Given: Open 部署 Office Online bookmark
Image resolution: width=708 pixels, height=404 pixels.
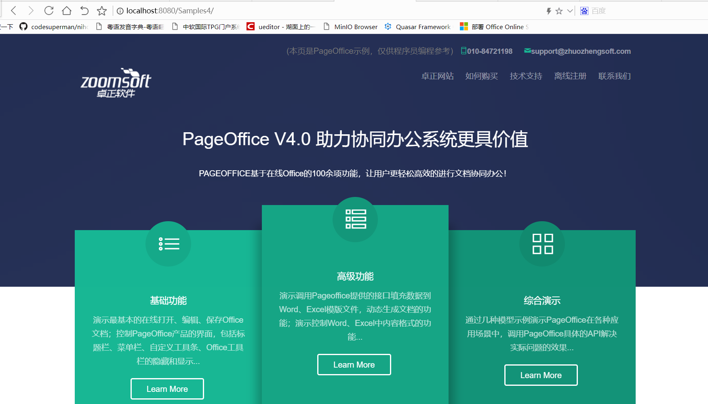Looking at the screenshot, I should (x=494, y=27).
